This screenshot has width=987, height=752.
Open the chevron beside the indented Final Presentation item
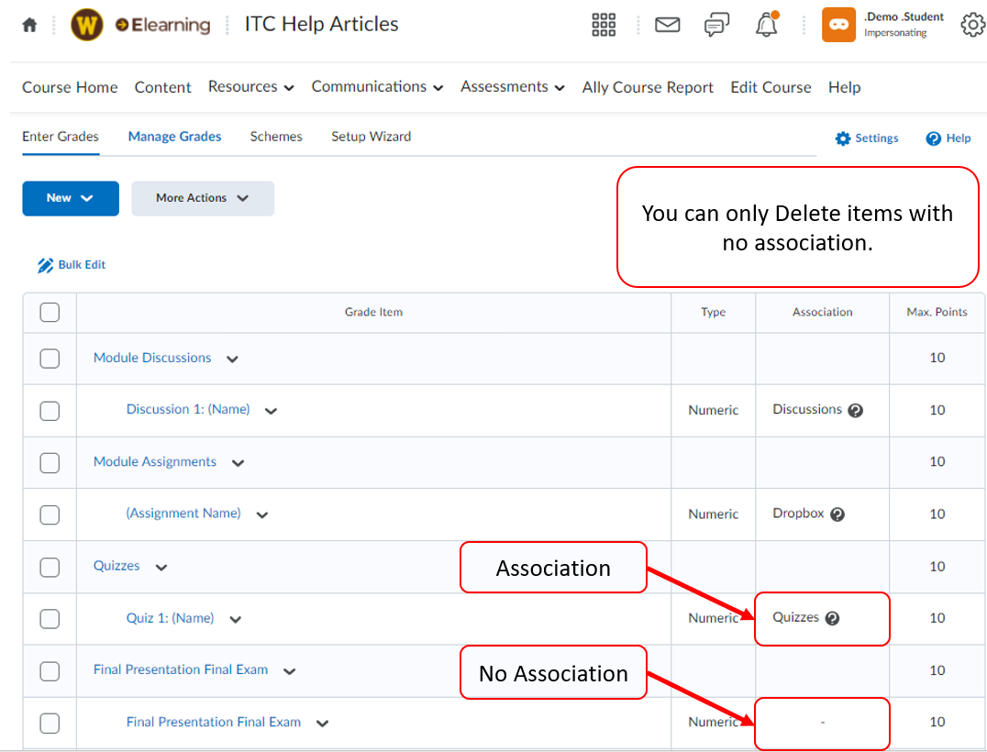tap(322, 724)
